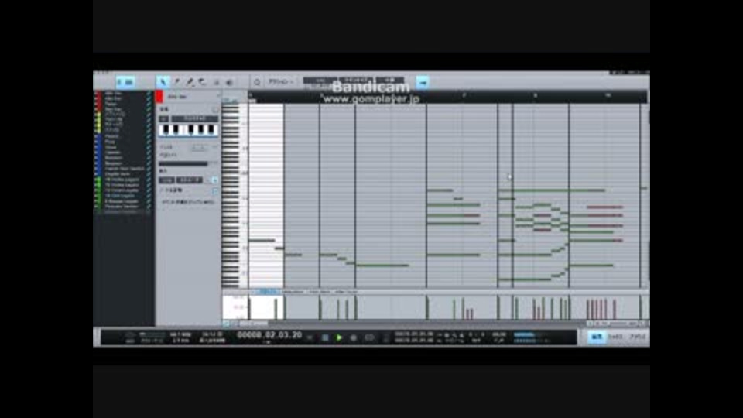Click the low sustained green note near bar 3
Viewport: 743px width, 418px height.
pyautogui.click(x=382, y=266)
